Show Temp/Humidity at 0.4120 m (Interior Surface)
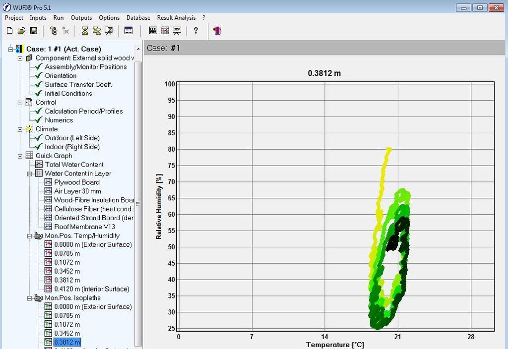The width and height of the screenshot is (508, 349). 92,289
